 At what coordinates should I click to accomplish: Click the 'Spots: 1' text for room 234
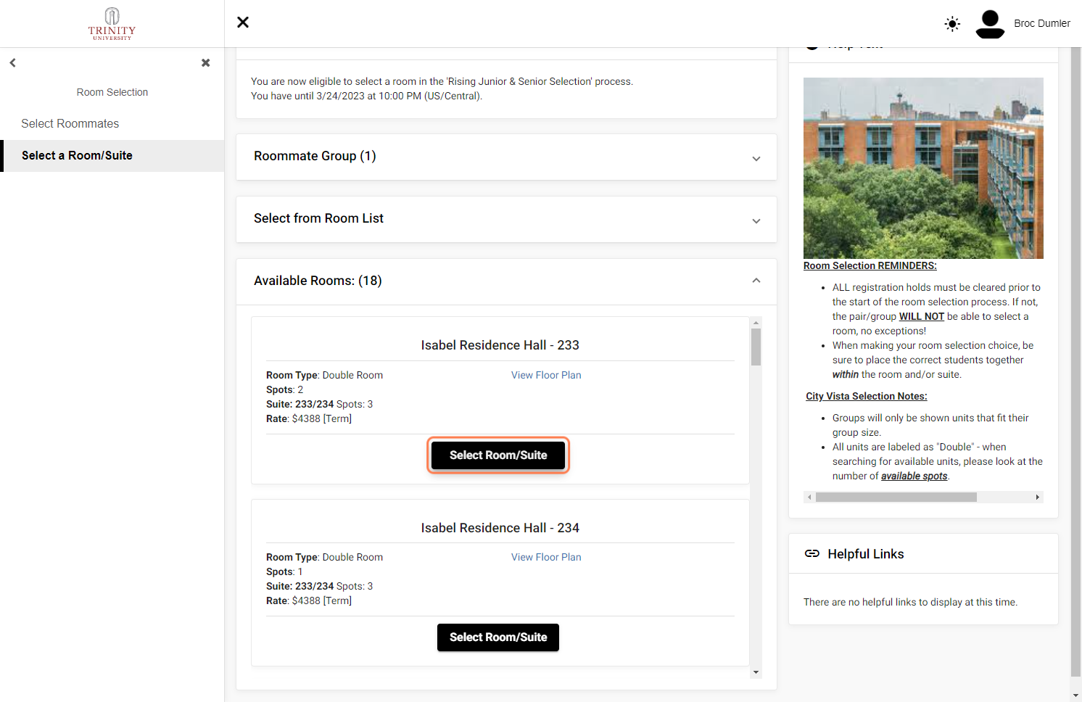pos(284,572)
